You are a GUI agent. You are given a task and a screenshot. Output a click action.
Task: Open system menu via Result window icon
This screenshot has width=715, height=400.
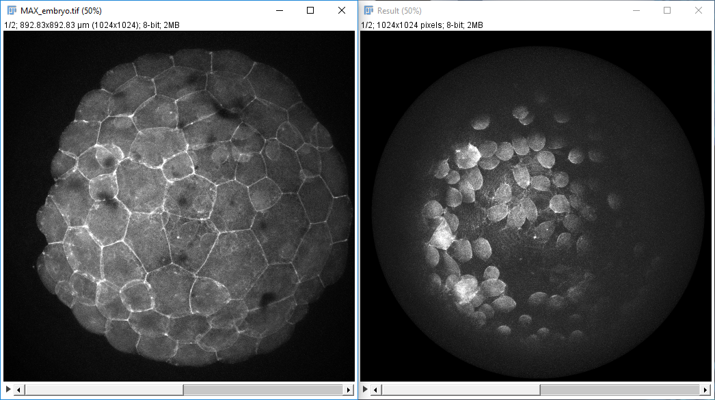click(x=368, y=10)
